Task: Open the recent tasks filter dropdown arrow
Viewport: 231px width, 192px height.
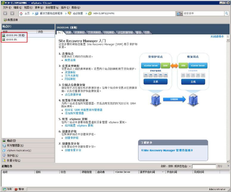Action: click(x=190, y=166)
